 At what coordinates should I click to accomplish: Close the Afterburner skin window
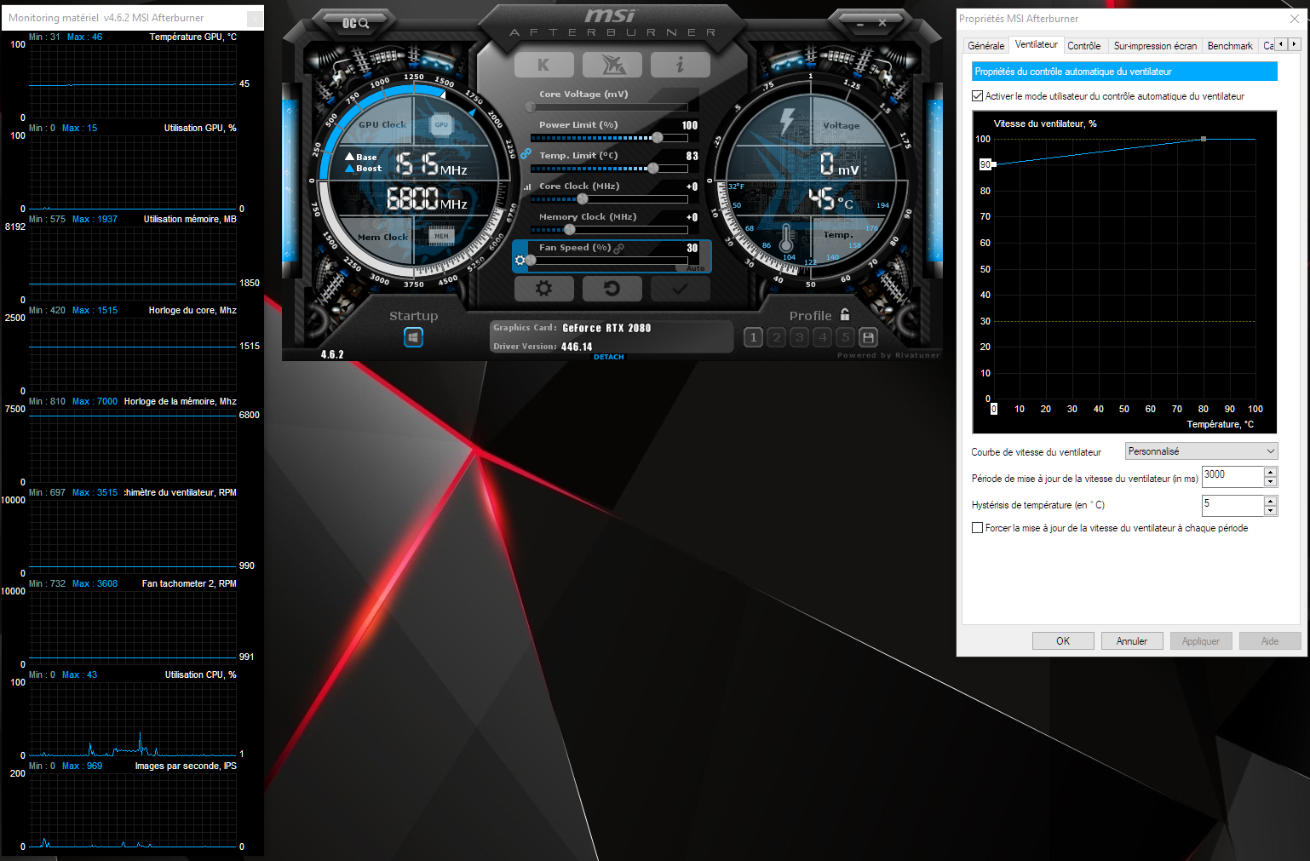(x=882, y=24)
